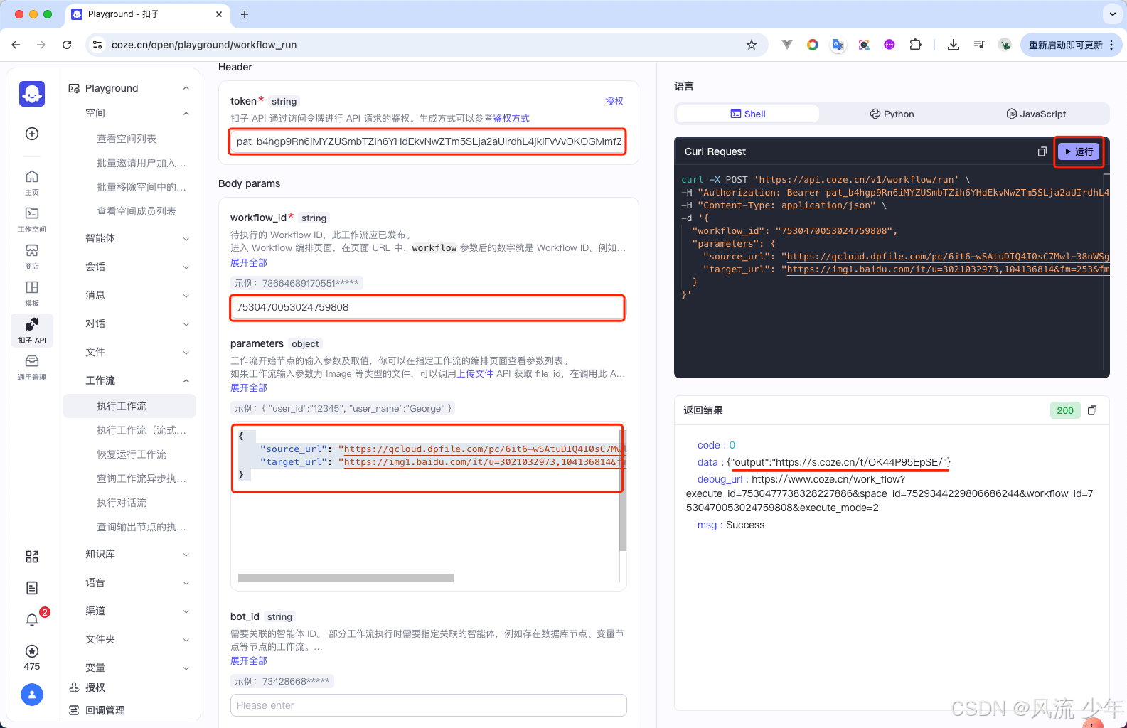Screen dimensions: 1127x728
Task: Click 展开全部 under bot_id description
Action: coord(249,660)
